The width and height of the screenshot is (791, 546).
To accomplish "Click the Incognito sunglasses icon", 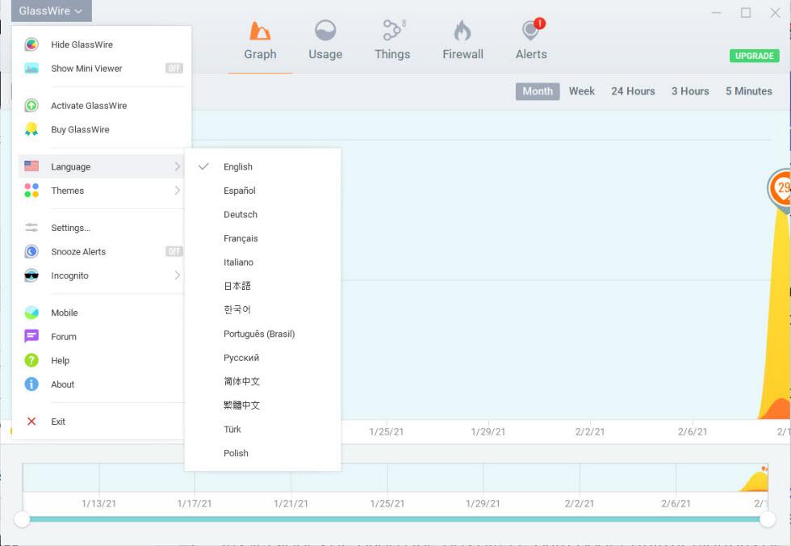I will pyautogui.click(x=31, y=275).
